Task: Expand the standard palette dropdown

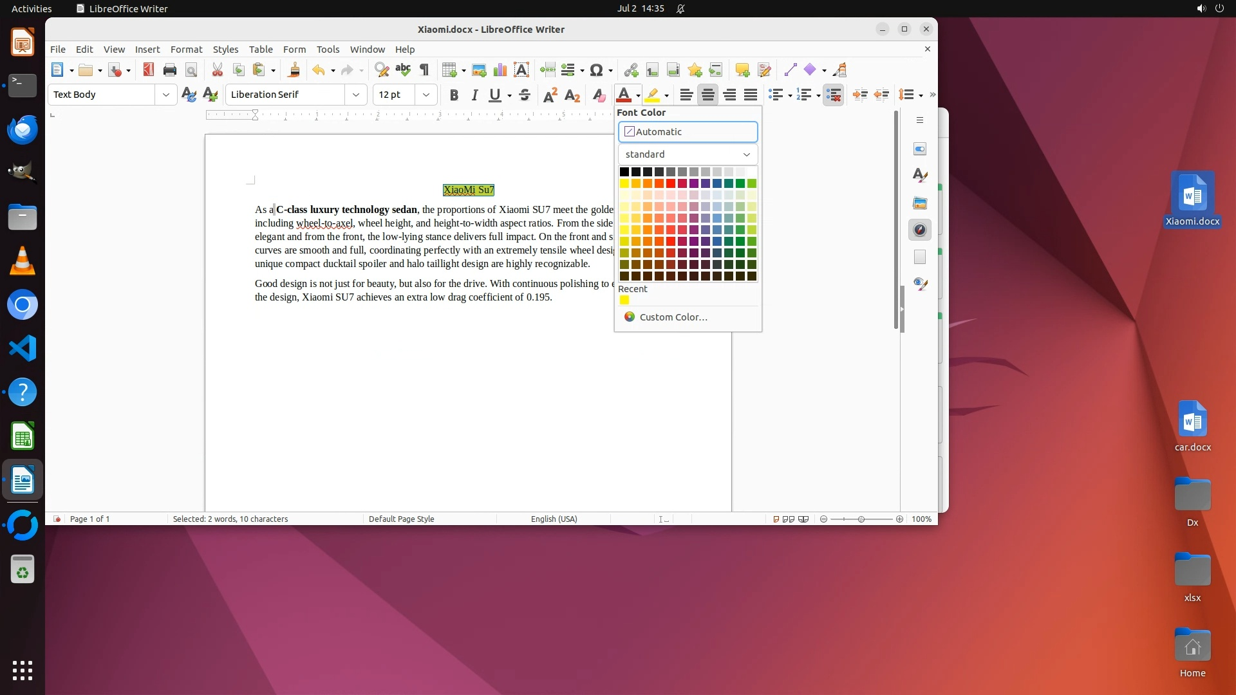Action: click(688, 154)
